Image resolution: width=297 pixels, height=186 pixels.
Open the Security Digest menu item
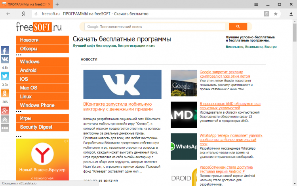(42, 127)
